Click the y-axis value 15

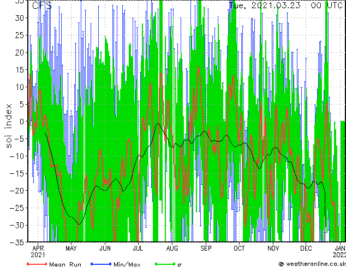19,70
